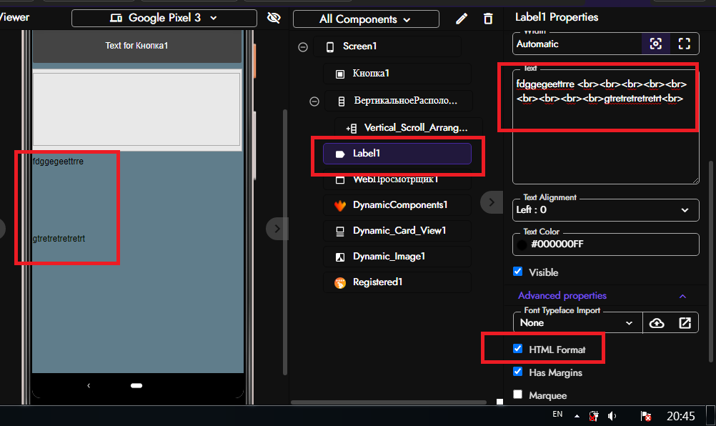The image size is (716, 426).
Task: Click the #000000FF text color field
Action: pos(605,244)
